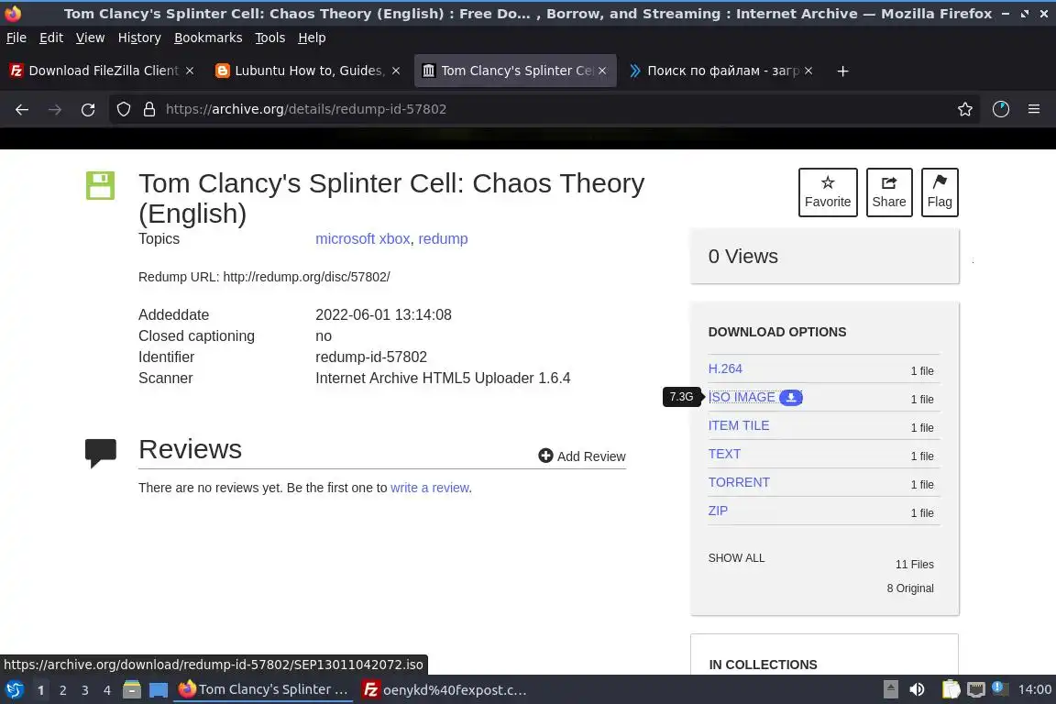The image size is (1056, 704).
Task: Click the redump topic link
Action: [443, 239]
